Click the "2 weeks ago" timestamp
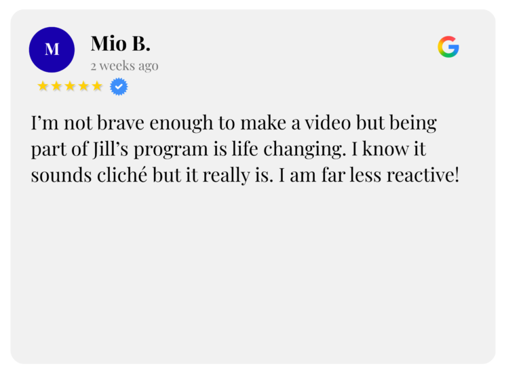 click(x=124, y=66)
